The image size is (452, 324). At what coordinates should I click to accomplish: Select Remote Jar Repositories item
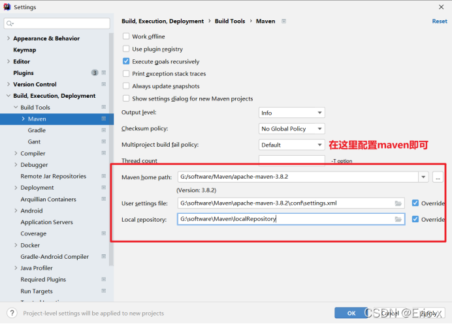tap(54, 176)
